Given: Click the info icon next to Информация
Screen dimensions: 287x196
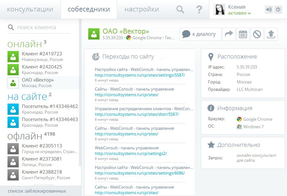Looking at the screenshot, I should pyautogui.click(x=211, y=108).
